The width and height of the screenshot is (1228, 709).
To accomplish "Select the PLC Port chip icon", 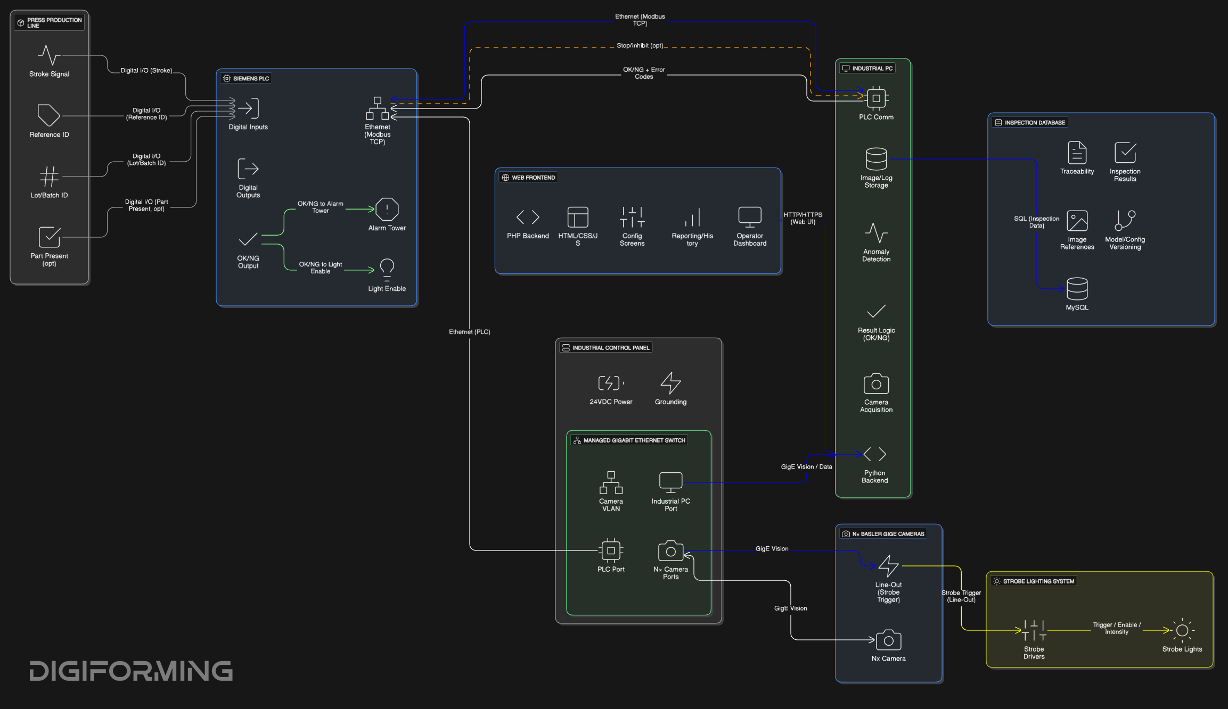I will 611,550.
